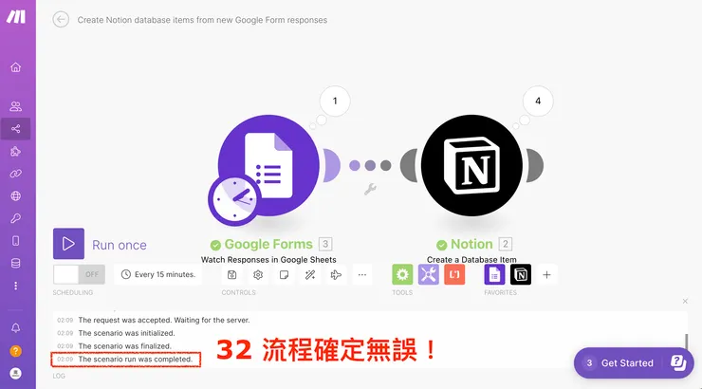Viewport: 702px width, 389px height.
Task: Toggle the scheduling OFF switch
Action: [x=80, y=274]
